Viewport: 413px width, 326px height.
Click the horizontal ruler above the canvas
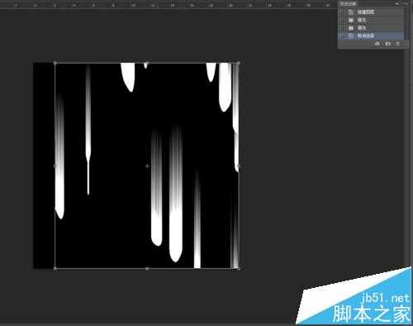click(x=169, y=5)
